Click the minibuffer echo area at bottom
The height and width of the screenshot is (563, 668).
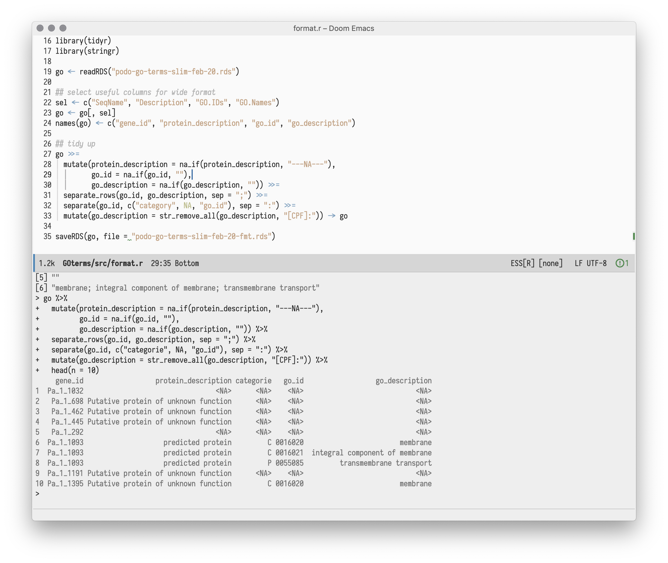click(x=334, y=515)
